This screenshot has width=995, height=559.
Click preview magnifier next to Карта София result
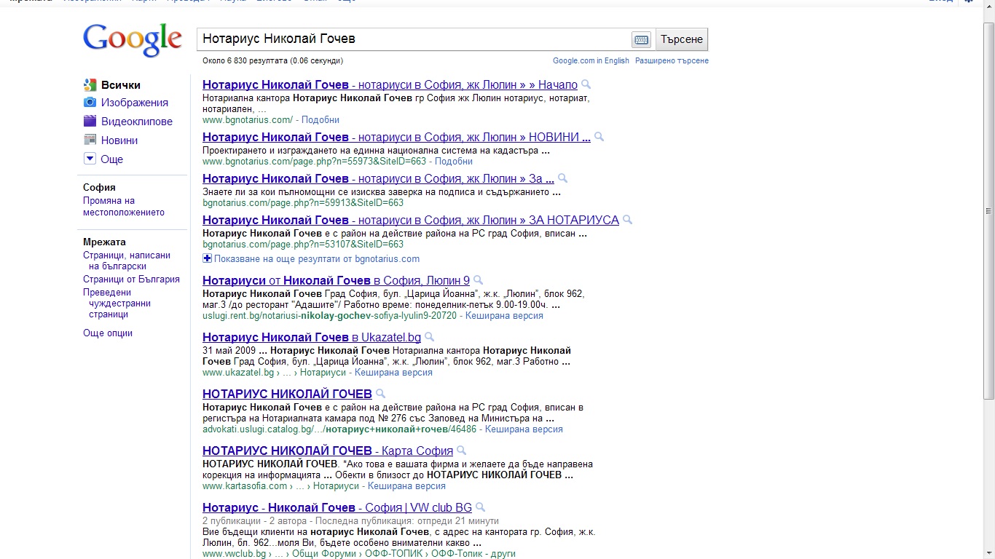tap(461, 451)
